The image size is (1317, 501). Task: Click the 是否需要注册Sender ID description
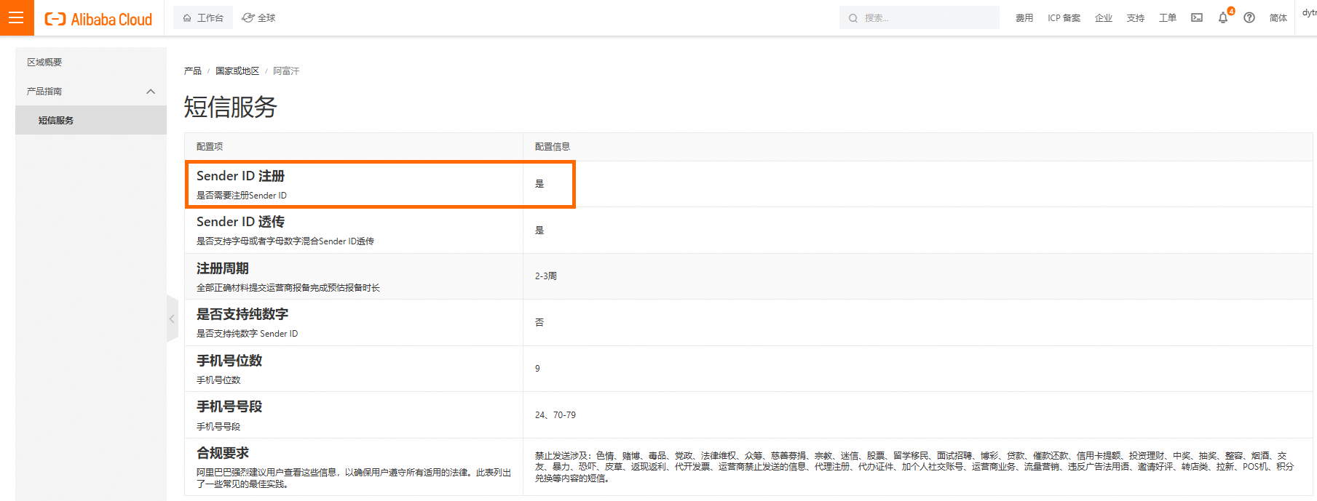242,196
